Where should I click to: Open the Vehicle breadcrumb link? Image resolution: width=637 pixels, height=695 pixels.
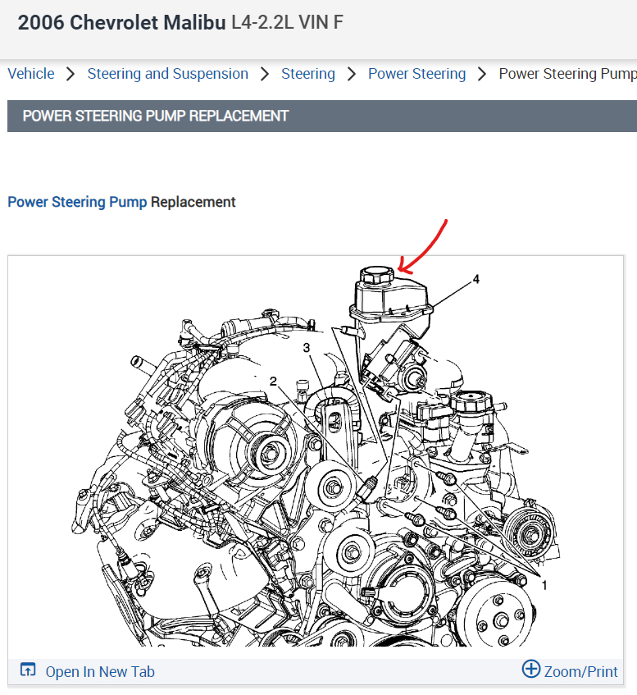[x=31, y=74]
